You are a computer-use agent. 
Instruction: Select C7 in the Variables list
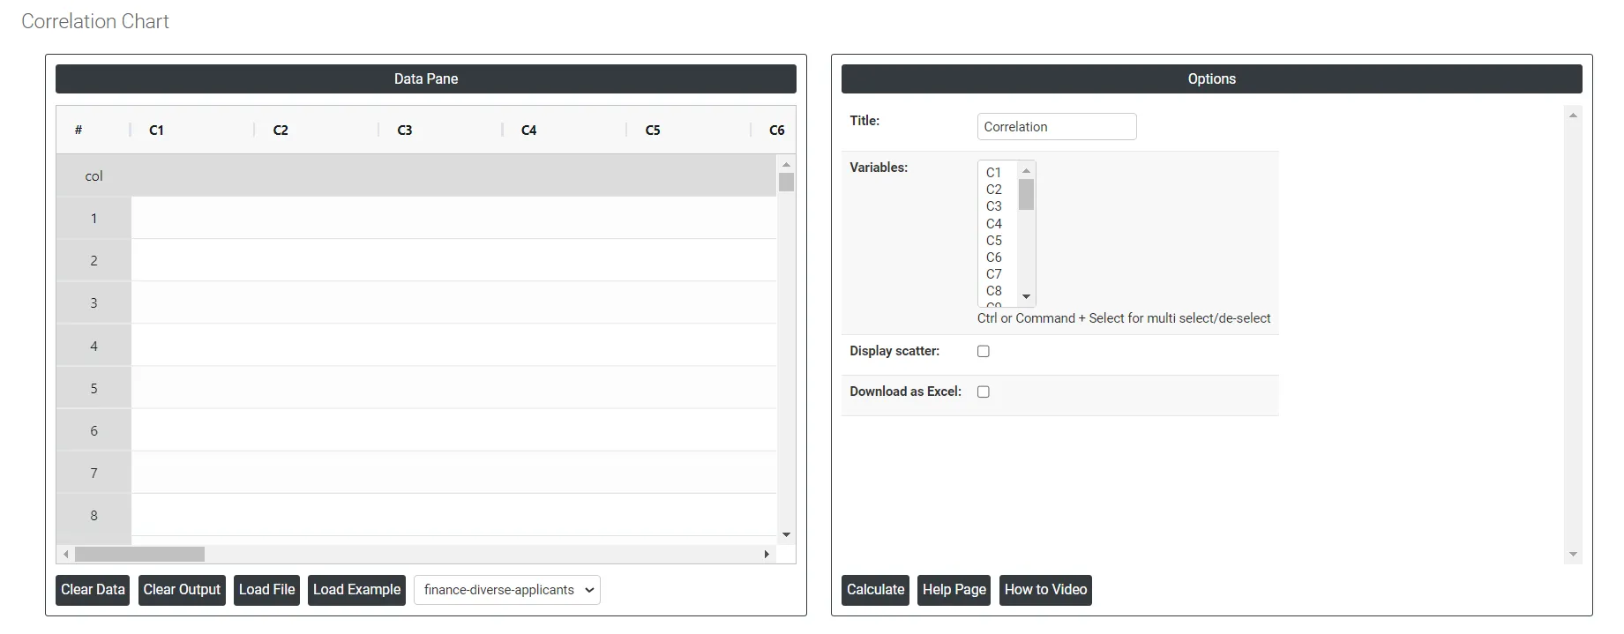pyautogui.click(x=994, y=274)
